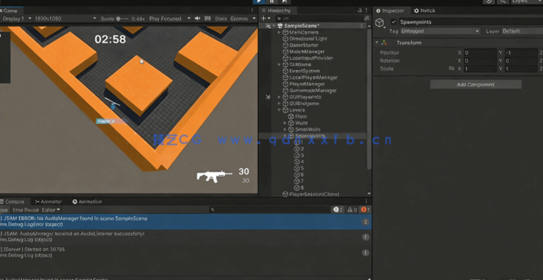Image resolution: width=543 pixels, height=280 pixels.
Task: Open the Hierarchy create (+) dropdown
Action: click(x=265, y=18)
